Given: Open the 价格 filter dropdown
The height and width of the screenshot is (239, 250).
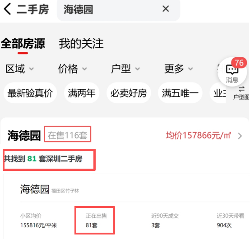Looking at the screenshot, I should pyautogui.click(x=72, y=69).
